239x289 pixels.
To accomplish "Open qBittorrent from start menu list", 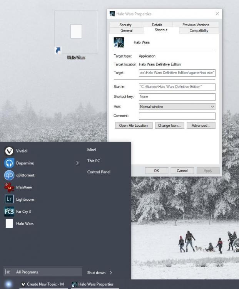I will [25, 175].
